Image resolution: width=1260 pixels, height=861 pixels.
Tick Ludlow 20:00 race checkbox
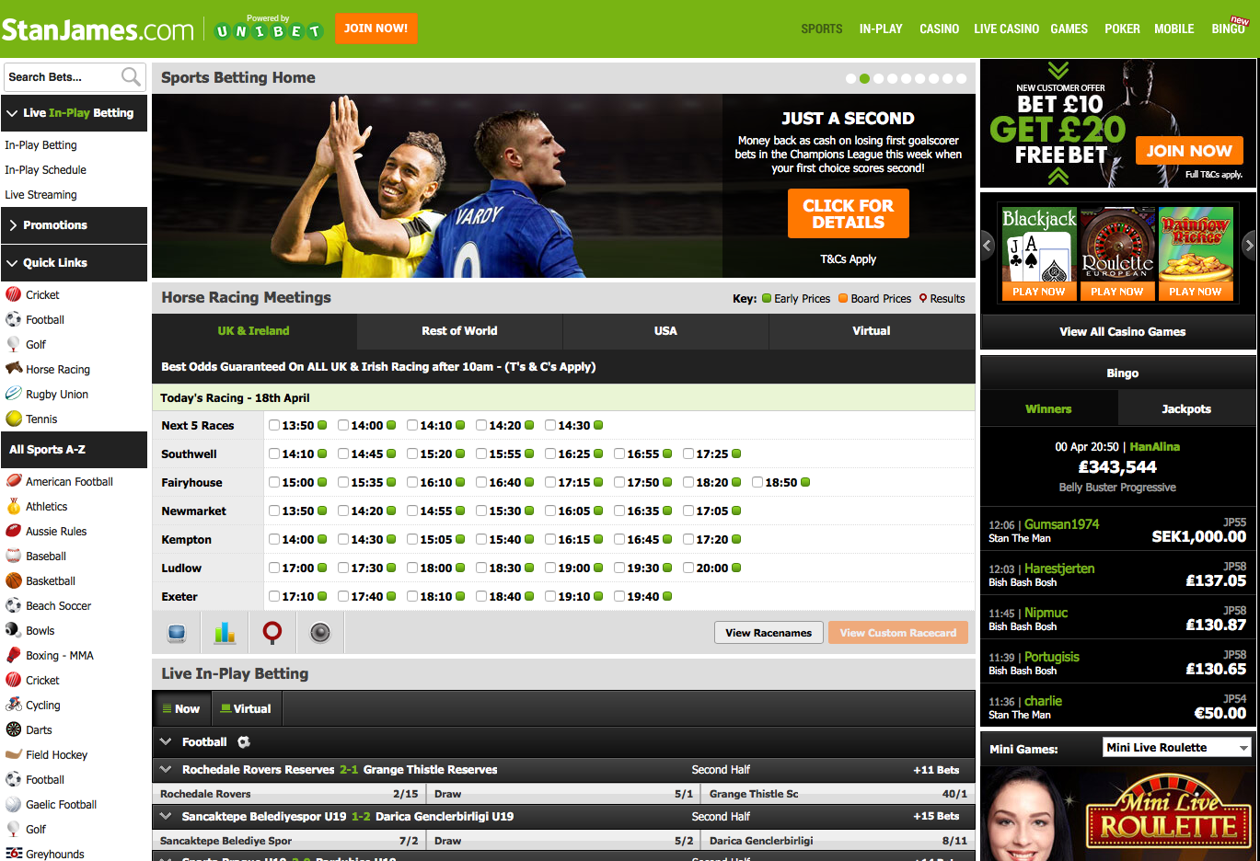pyautogui.click(x=688, y=568)
